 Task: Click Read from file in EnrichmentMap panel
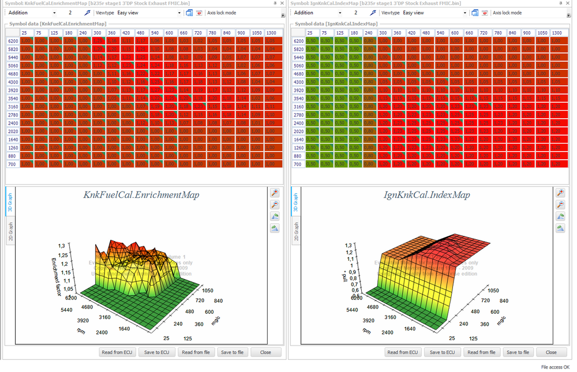(196, 352)
